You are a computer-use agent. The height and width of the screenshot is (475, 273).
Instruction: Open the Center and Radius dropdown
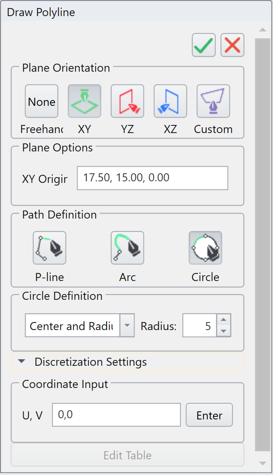tap(127, 326)
